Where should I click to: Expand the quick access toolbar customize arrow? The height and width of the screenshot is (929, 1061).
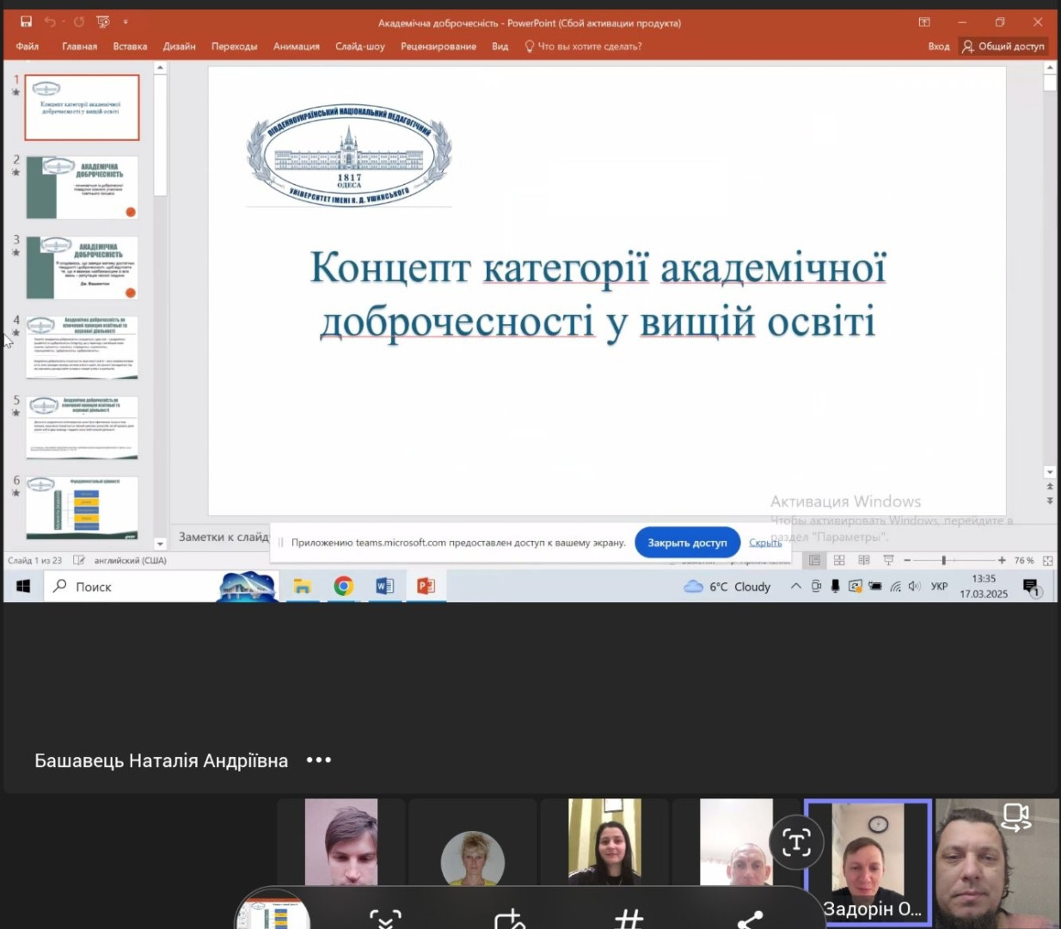126,22
